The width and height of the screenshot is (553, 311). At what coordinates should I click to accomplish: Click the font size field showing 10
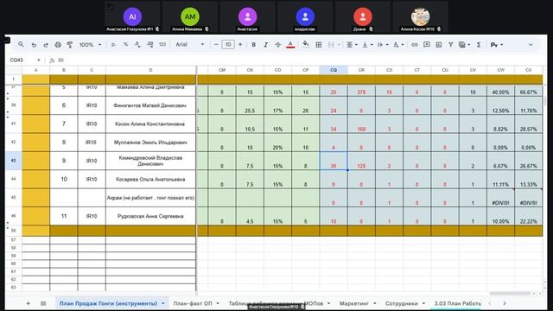(x=228, y=45)
